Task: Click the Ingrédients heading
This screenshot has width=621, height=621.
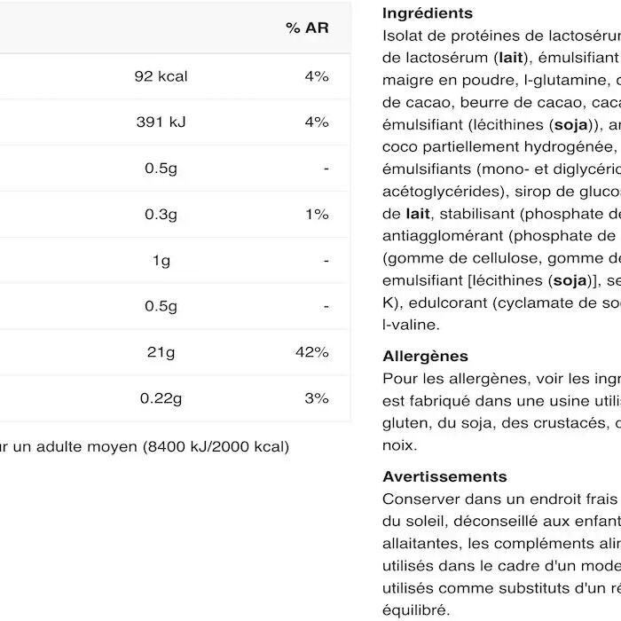Action: coord(428,13)
